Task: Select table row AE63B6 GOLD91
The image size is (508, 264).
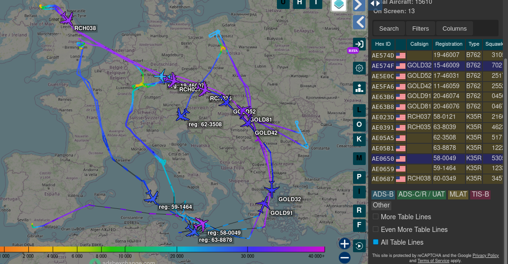Action: pyautogui.click(x=438, y=96)
